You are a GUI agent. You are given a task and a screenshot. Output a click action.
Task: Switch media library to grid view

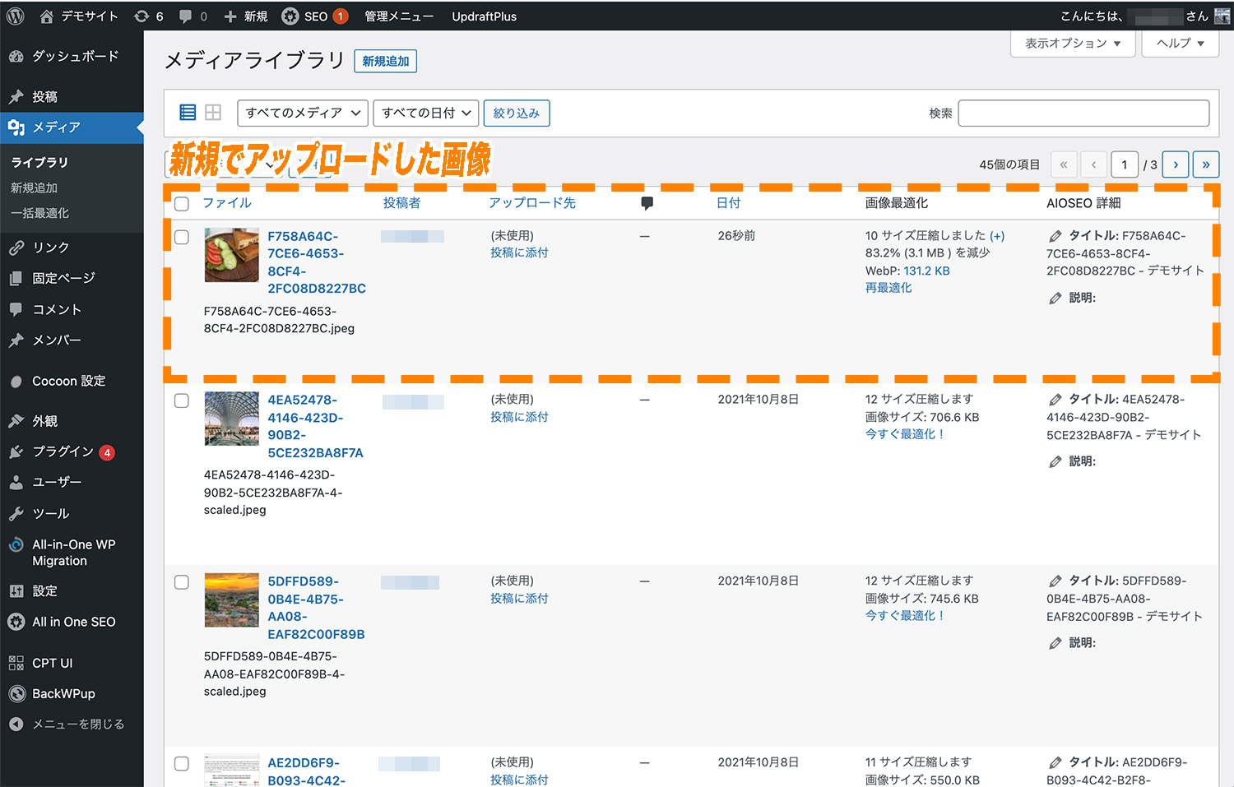tap(213, 112)
